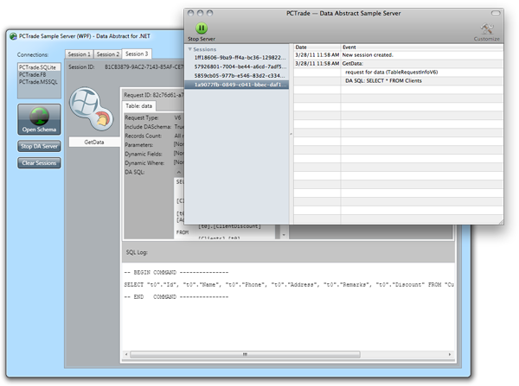Click the DA SQL box scroll down arrow
Viewport: 519px width, 386px height.
pyautogui.click(x=284, y=235)
